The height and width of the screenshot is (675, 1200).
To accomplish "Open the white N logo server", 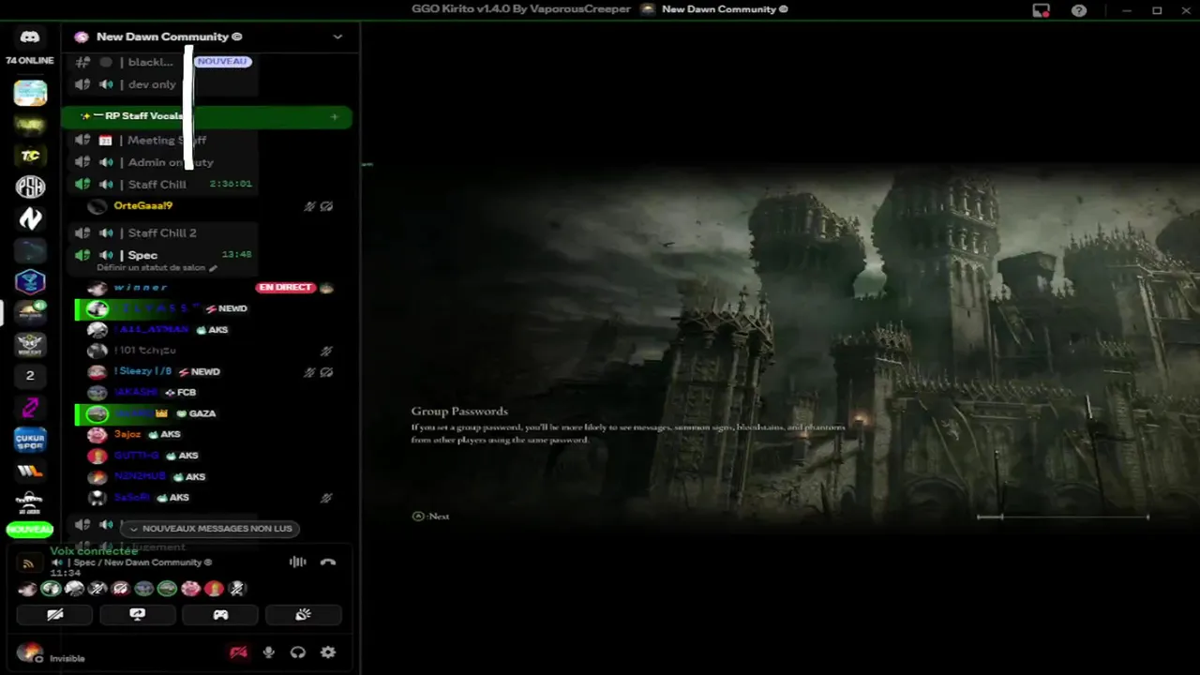I will 30,218.
